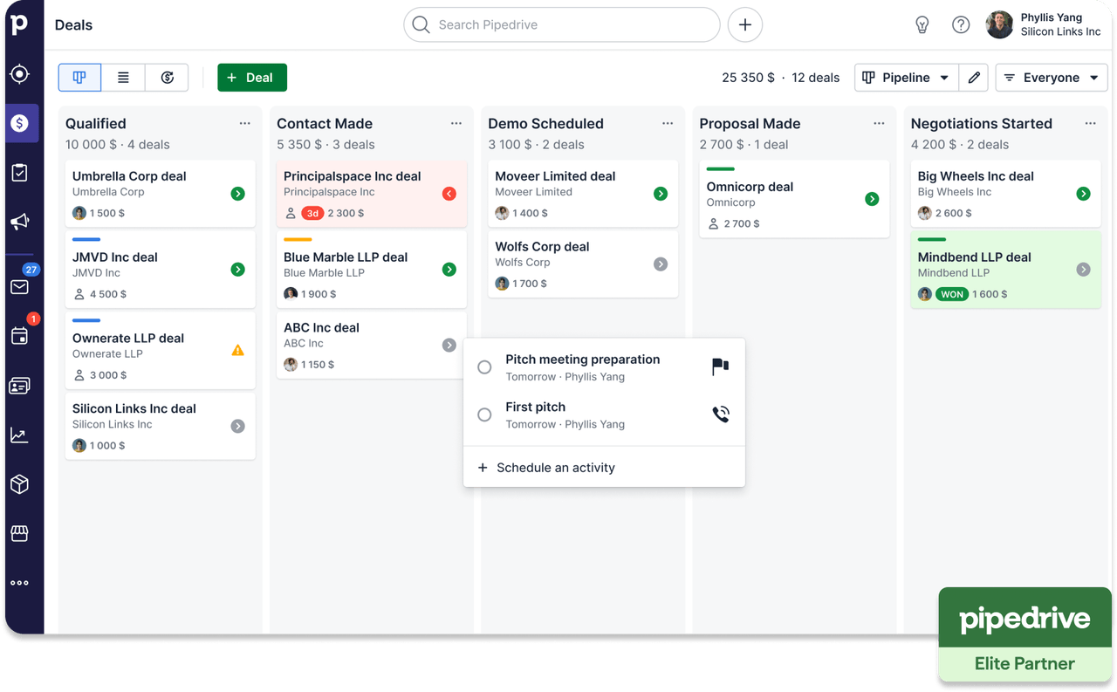Click Phyllis Yang's profile avatar
The height and width of the screenshot is (692, 1117).
(x=1000, y=24)
